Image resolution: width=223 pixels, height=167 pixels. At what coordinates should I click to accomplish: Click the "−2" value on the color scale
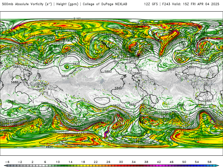point(20,162)
